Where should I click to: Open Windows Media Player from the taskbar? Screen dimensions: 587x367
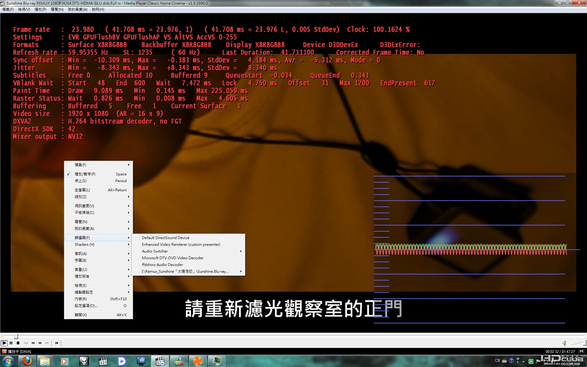coord(64,361)
